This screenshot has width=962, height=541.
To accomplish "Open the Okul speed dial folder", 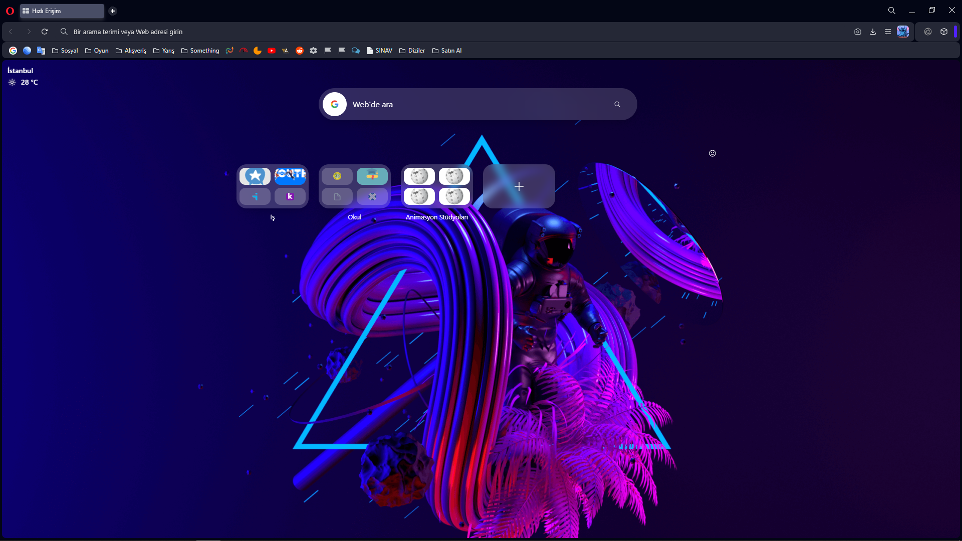I will (355, 186).
